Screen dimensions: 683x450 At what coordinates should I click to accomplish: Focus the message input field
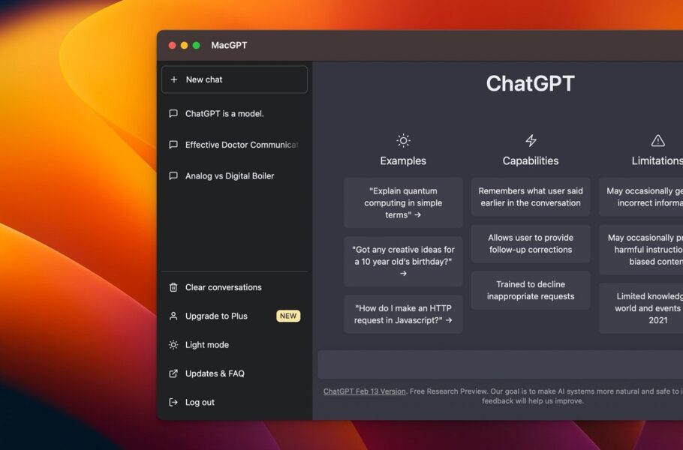pos(501,364)
